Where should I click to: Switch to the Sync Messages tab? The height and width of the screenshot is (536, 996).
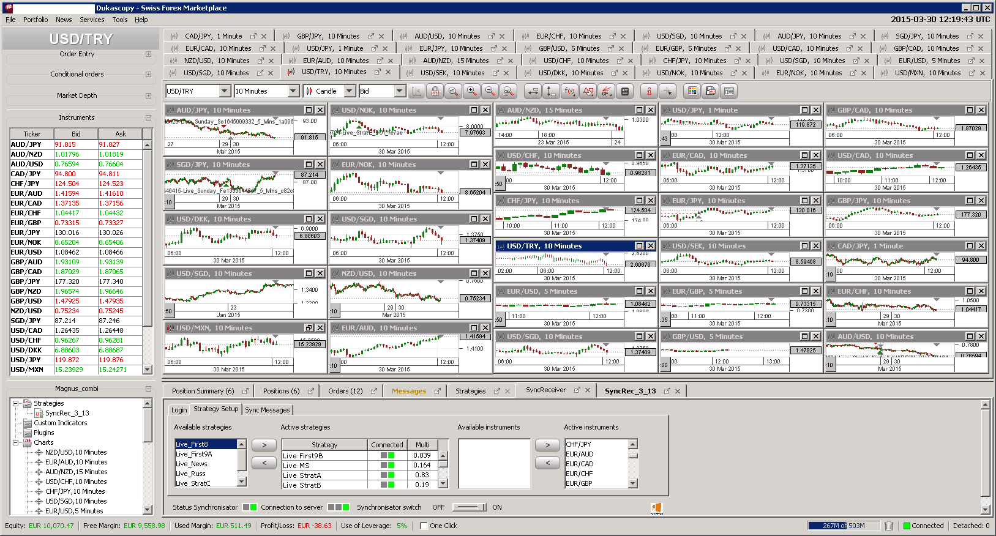click(268, 410)
